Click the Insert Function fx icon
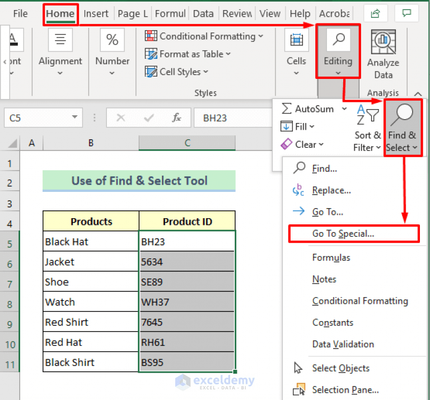This screenshot has height=400, width=430. 176,118
